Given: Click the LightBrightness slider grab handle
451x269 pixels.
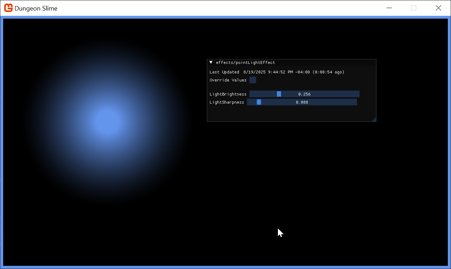Looking at the screenshot, I should (x=279, y=94).
